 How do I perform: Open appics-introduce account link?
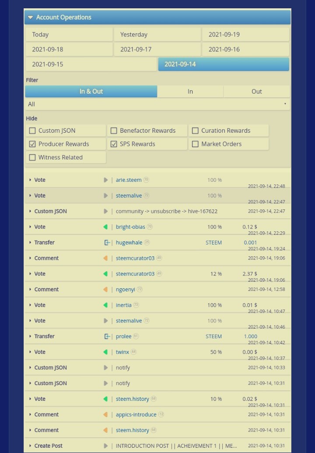pyautogui.click(x=136, y=414)
